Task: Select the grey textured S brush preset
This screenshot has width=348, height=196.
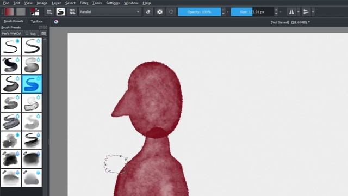Action: click(11, 103)
